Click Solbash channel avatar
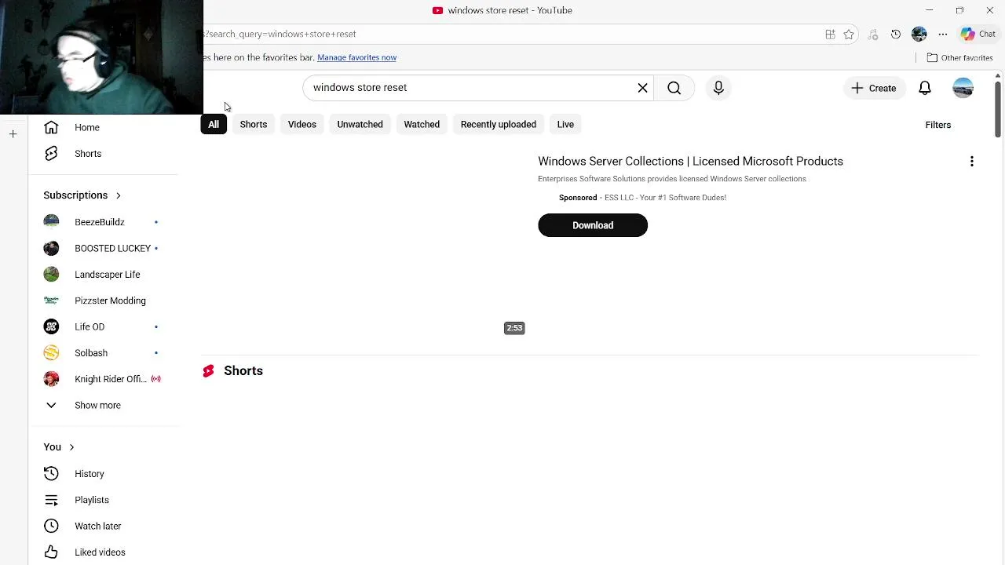This screenshot has width=1005, height=565. pos(51,353)
